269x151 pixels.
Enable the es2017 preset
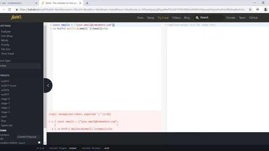point(5,94)
